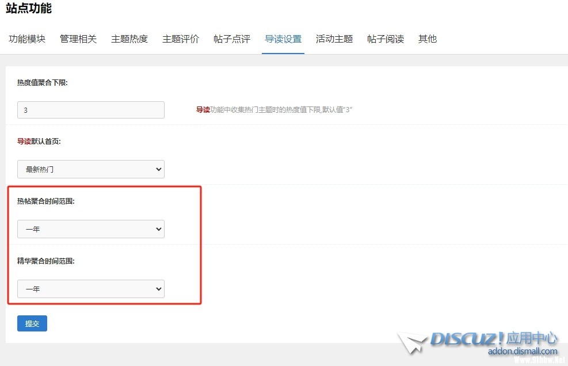
Task: Click the 热度值聚合下限 field label
Action: click(x=43, y=83)
